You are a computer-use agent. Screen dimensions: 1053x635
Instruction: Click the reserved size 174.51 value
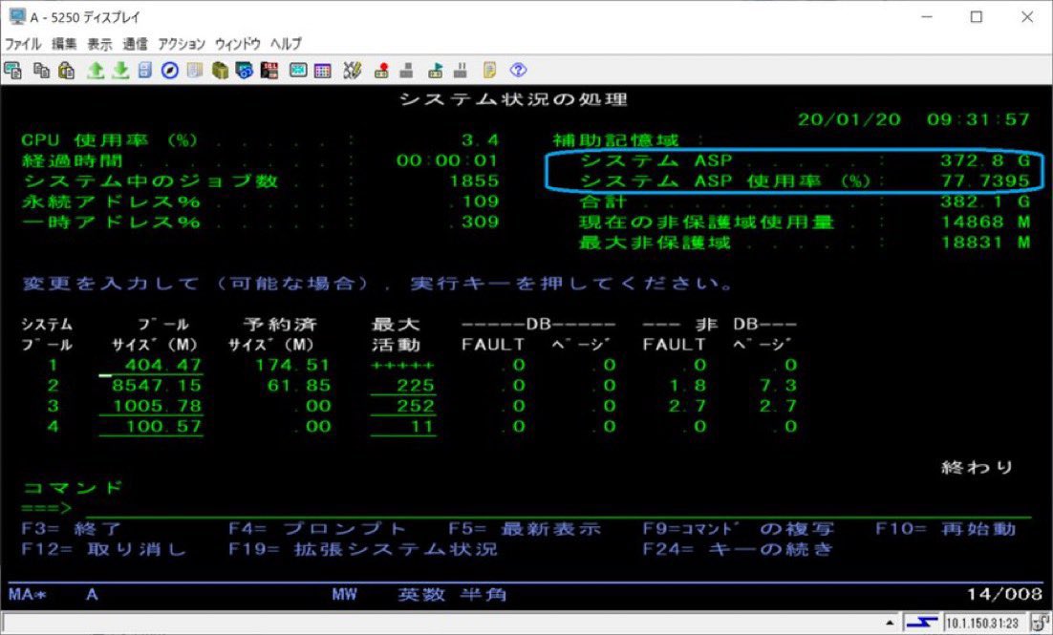tap(292, 365)
